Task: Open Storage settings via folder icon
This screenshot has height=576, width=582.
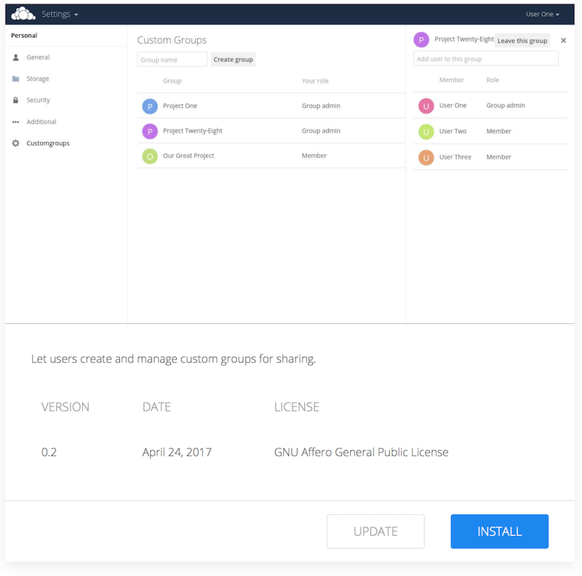Action: [x=17, y=79]
